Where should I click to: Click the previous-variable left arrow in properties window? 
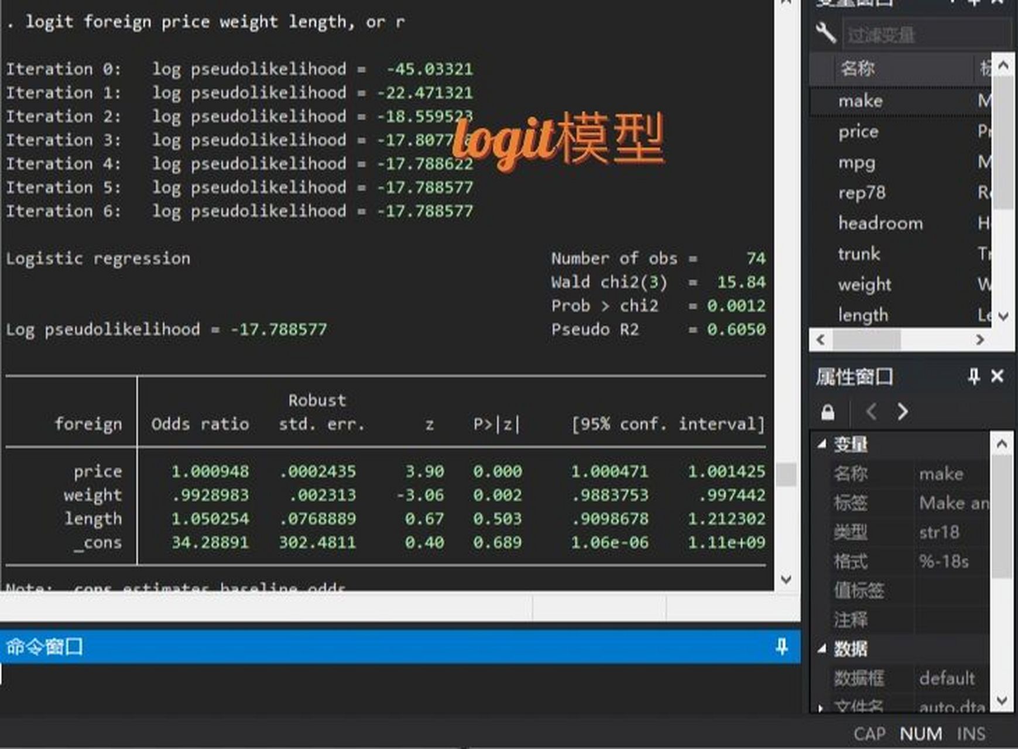pyautogui.click(x=871, y=412)
